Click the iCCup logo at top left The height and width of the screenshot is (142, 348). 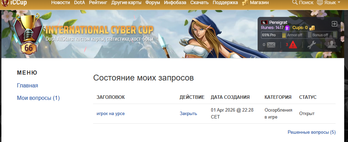tap(14, 3)
